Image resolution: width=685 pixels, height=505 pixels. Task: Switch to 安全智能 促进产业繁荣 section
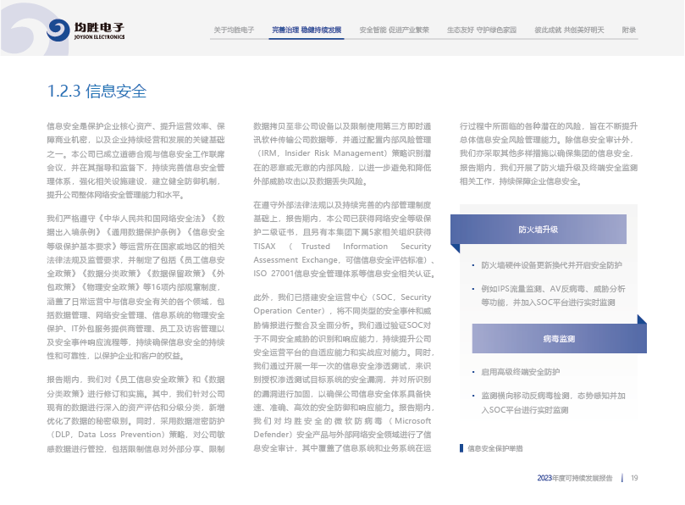coord(395,30)
